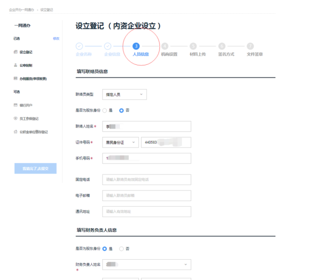Viewport: 324px width, 280px height.
Task: Click the 固定电话 input field
Action: coord(147,180)
